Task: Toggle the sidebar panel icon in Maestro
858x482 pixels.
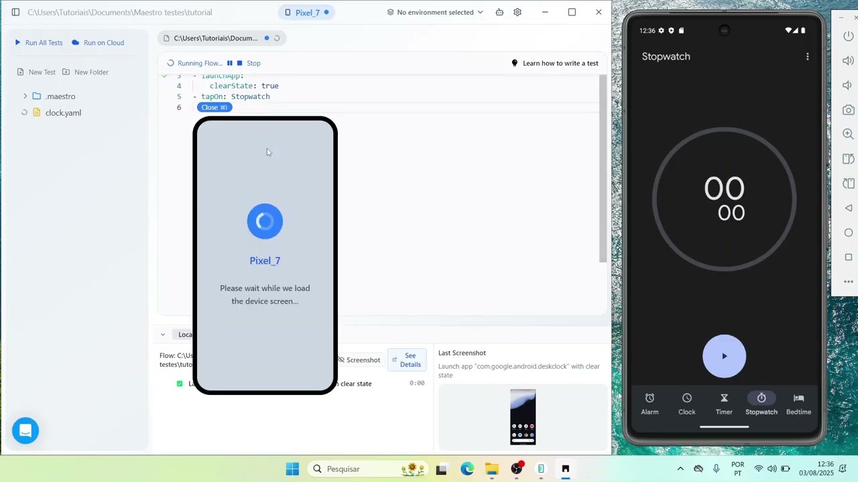Action: [x=15, y=12]
